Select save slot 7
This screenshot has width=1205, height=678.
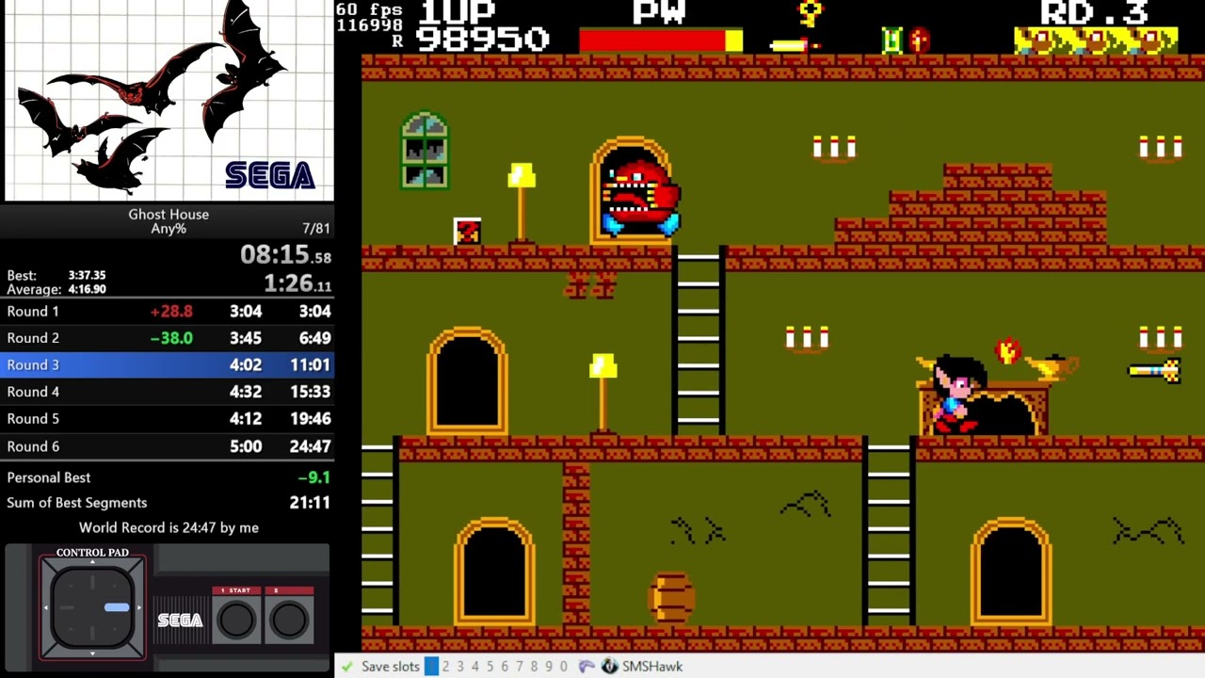point(519,667)
